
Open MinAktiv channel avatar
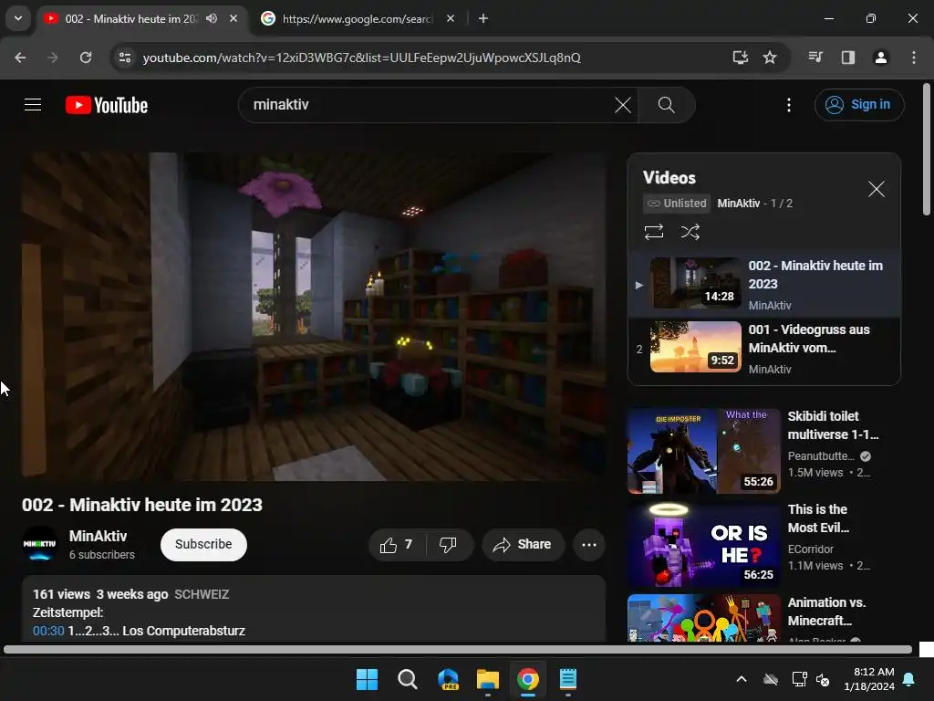point(40,544)
